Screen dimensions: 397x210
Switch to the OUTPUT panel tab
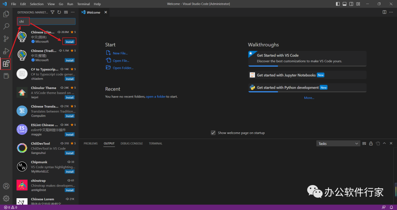click(109, 143)
